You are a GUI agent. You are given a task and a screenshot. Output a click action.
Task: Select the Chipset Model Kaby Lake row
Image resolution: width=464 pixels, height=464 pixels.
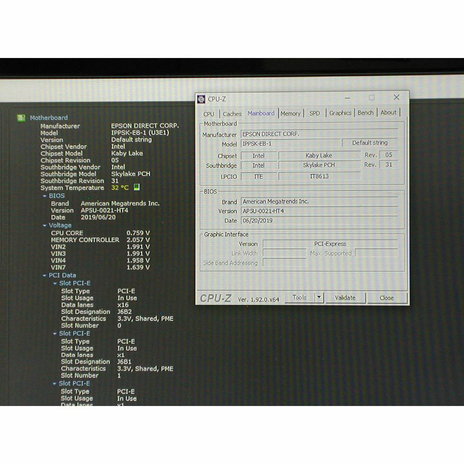(92, 153)
